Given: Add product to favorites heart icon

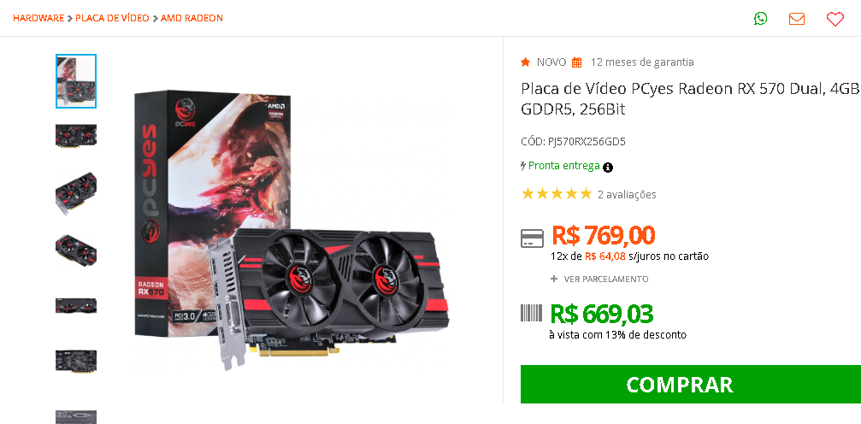Looking at the screenshot, I should tap(834, 19).
